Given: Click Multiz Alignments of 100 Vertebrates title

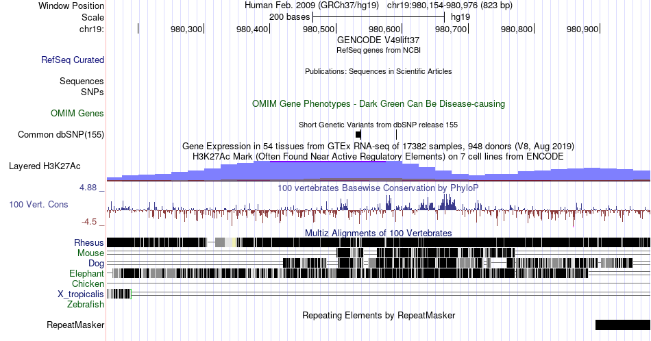Looking at the screenshot, I should (x=378, y=233).
